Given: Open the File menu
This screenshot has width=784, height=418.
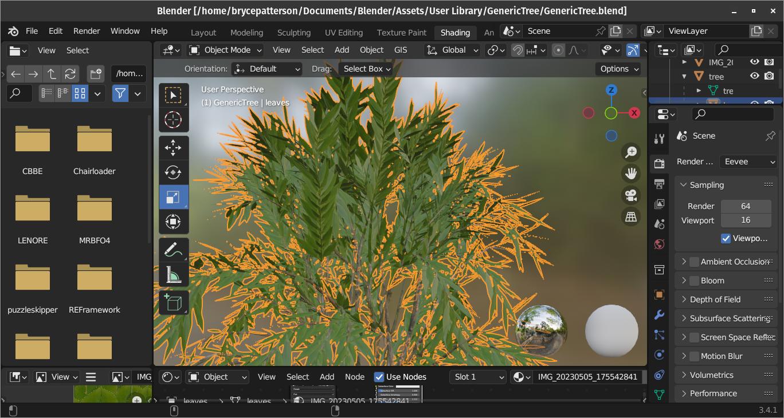Looking at the screenshot, I should coord(32,31).
